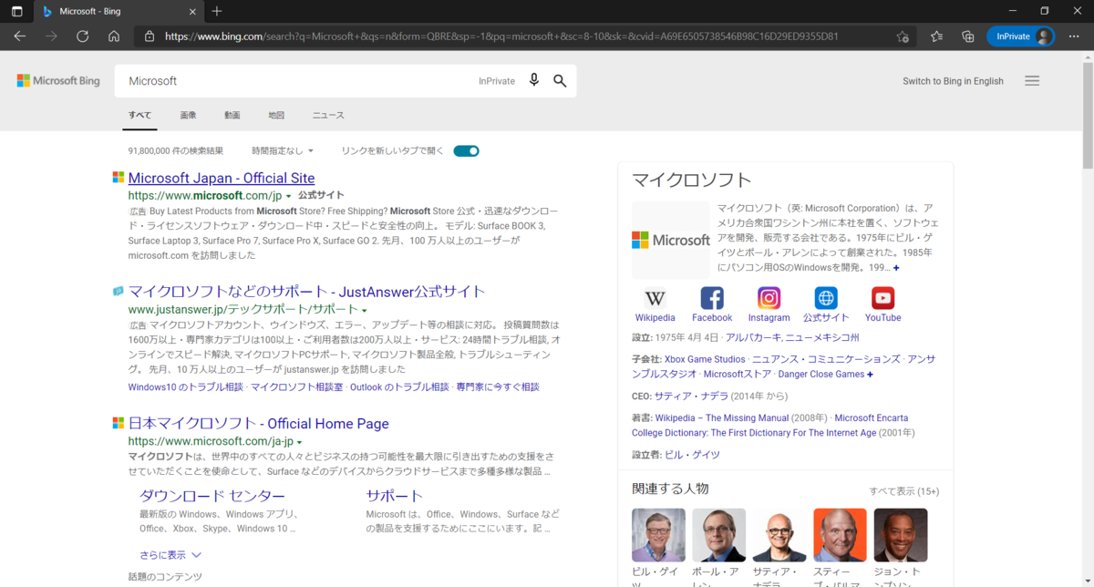Open Wikipedia icon in knowledge panel
This screenshot has height=587, width=1094.
pos(655,298)
